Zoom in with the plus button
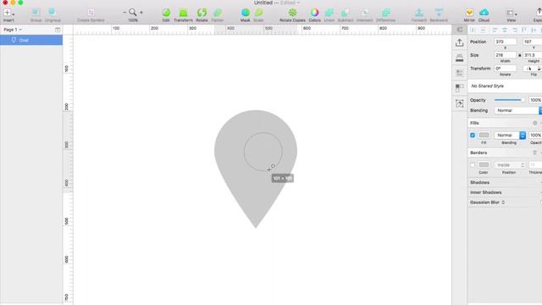 coord(141,13)
